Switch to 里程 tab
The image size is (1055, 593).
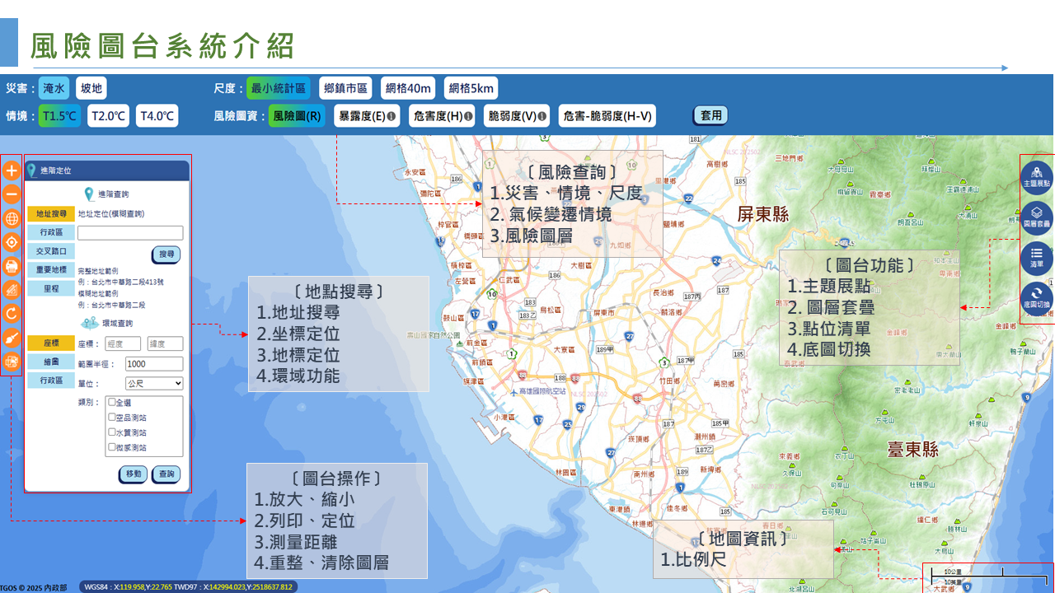click(51, 288)
